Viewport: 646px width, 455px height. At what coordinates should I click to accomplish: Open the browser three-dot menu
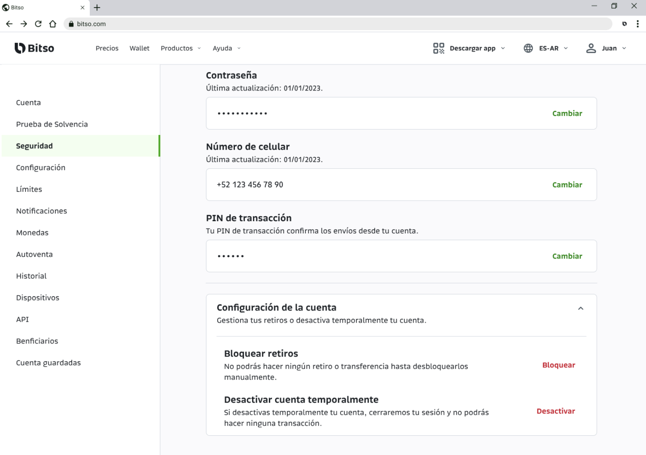tap(638, 24)
